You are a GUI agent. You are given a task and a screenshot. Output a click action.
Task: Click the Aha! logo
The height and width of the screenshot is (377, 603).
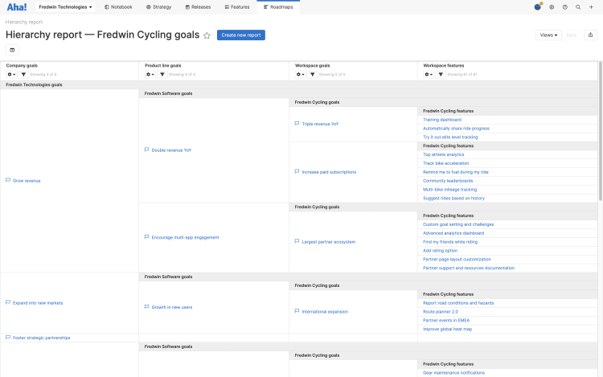point(17,7)
